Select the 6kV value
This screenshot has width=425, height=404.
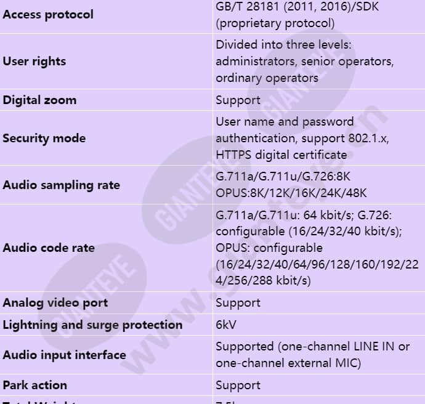[226, 325]
